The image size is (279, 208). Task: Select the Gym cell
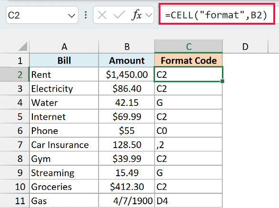(x=64, y=159)
